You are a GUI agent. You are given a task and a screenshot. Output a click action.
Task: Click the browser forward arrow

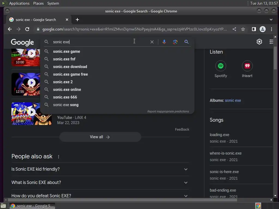coord(19,29)
